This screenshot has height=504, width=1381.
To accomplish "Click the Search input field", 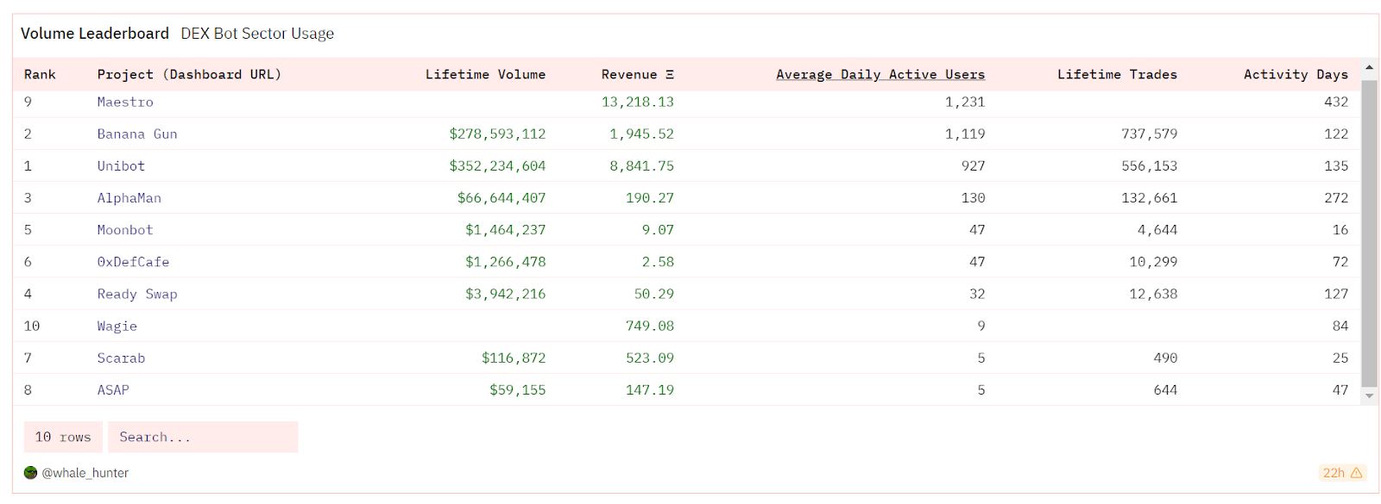I will [x=203, y=437].
